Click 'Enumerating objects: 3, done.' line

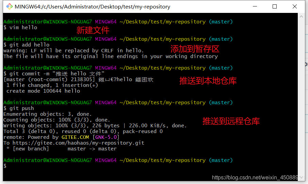[x=48, y=114]
